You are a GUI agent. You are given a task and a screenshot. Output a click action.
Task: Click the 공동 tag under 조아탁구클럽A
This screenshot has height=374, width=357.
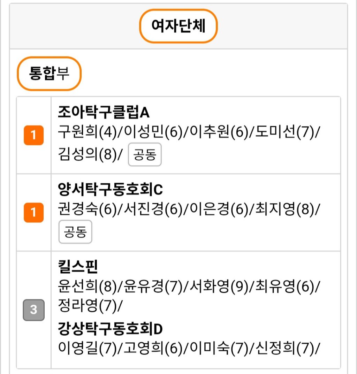click(145, 154)
